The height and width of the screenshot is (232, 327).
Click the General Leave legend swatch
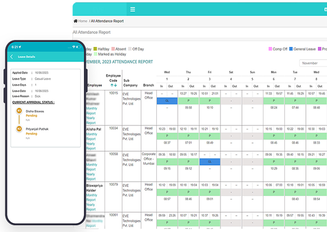point(291,49)
